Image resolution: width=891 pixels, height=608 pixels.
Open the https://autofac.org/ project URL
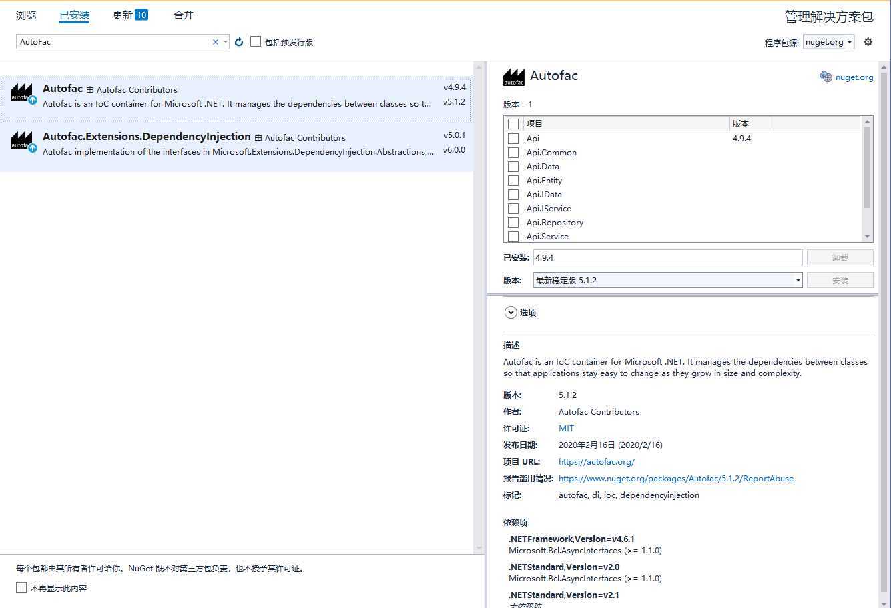click(597, 462)
